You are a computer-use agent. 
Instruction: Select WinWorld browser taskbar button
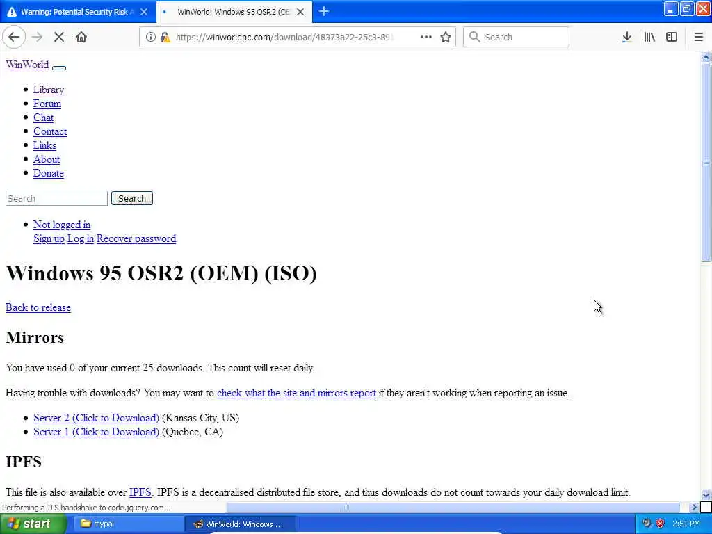click(240, 524)
